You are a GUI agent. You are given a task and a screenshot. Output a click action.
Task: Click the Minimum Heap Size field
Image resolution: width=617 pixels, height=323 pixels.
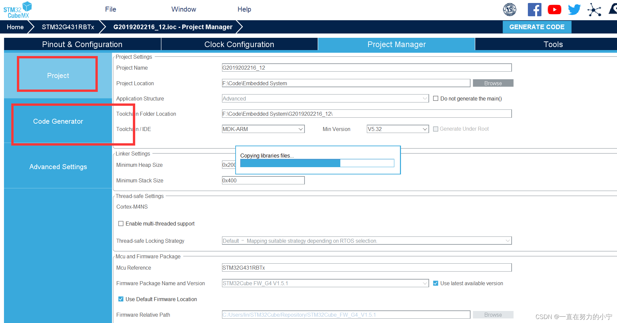229,165
